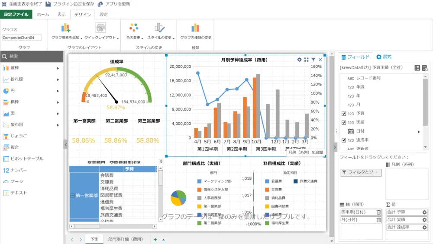Uncheck the 達成率 field

tap(344, 140)
